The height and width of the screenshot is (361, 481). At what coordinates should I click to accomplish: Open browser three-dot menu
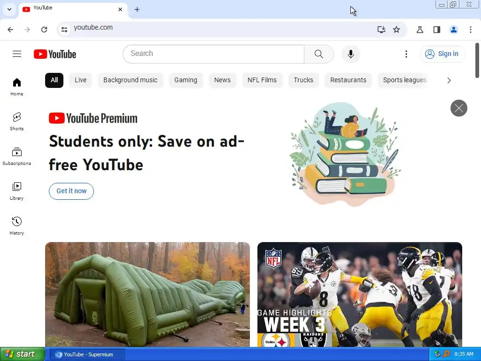[470, 30]
